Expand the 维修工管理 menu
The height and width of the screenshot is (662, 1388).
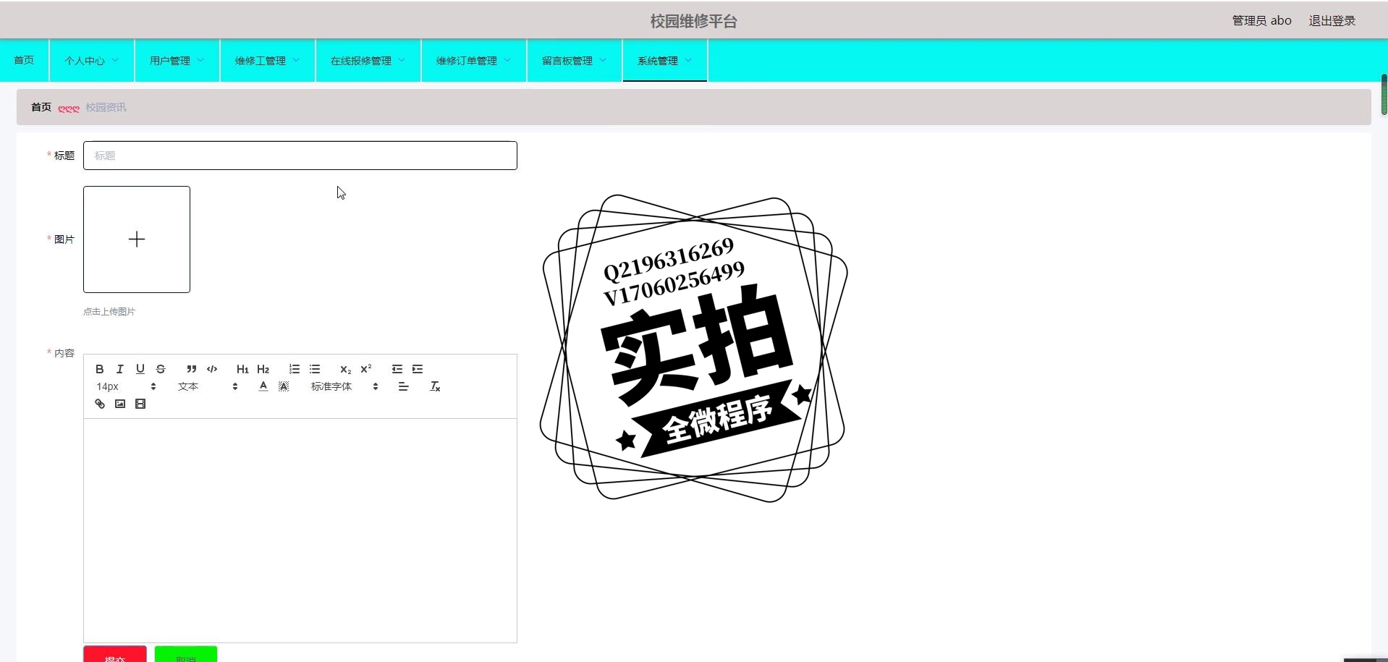pyautogui.click(x=268, y=61)
